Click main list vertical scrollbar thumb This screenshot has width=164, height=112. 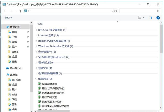161,39
